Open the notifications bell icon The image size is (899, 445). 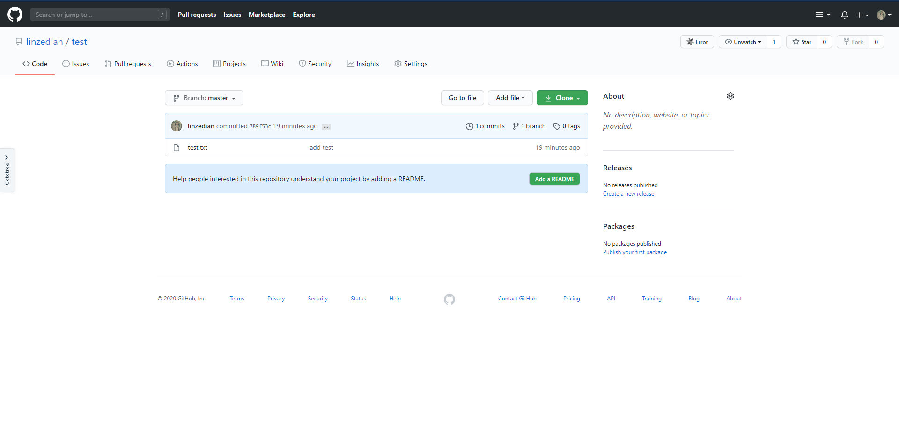pos(844,15)
